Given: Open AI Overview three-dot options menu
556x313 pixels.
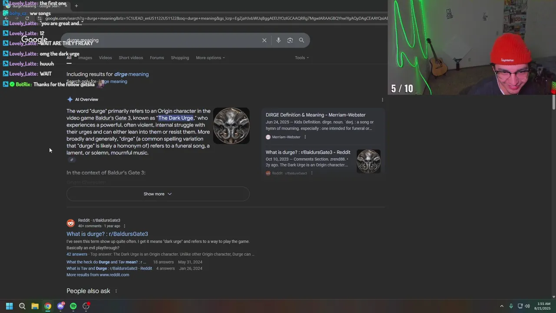Looking at the screenshot, I should 382,100.
